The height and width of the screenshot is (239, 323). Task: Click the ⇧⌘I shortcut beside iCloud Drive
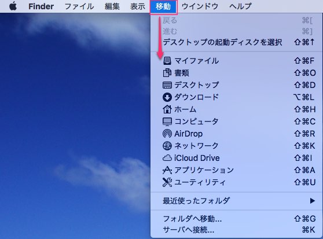pyautogui.click(x=303, y=158)
